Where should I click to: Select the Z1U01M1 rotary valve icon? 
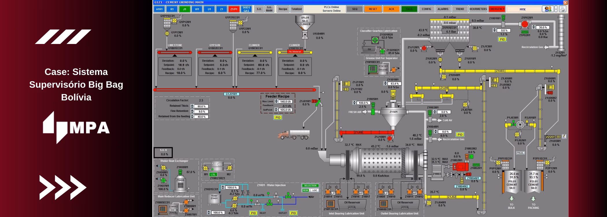[460, 60]
